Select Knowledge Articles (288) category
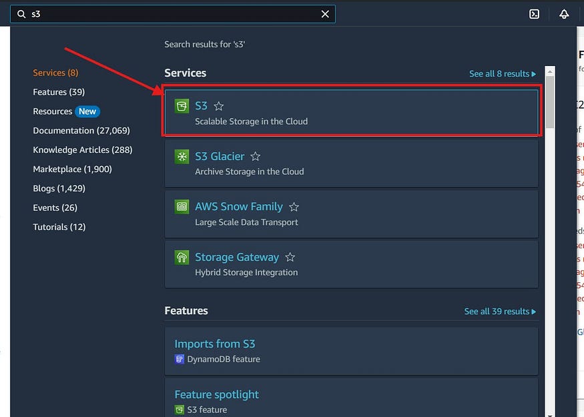The image size is (584, 417). click(x=83, y=149)
